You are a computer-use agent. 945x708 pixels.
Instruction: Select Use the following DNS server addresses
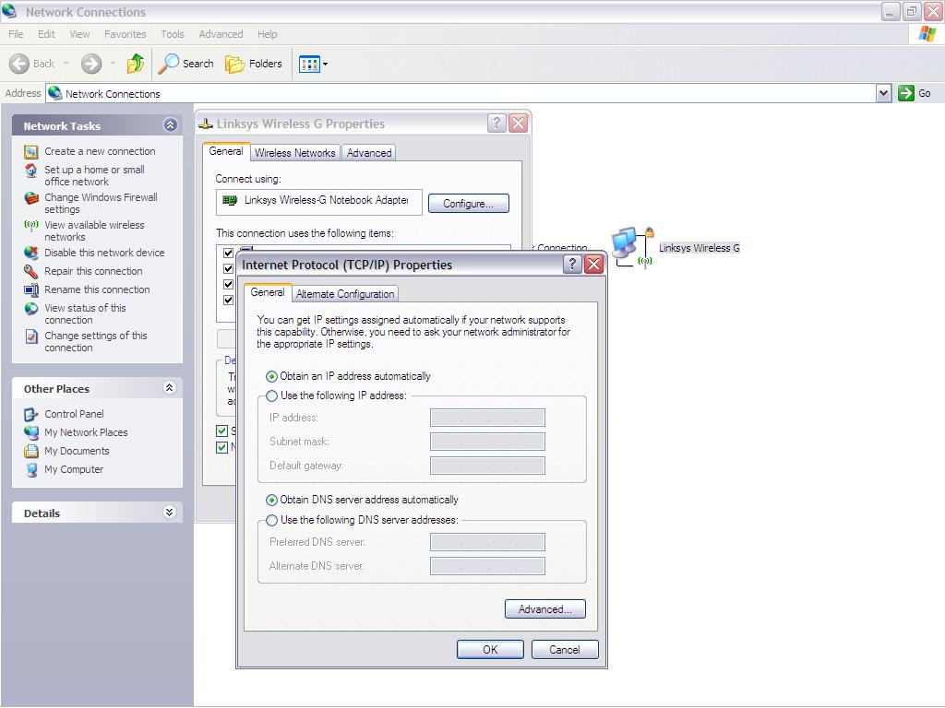click(272, 521)
